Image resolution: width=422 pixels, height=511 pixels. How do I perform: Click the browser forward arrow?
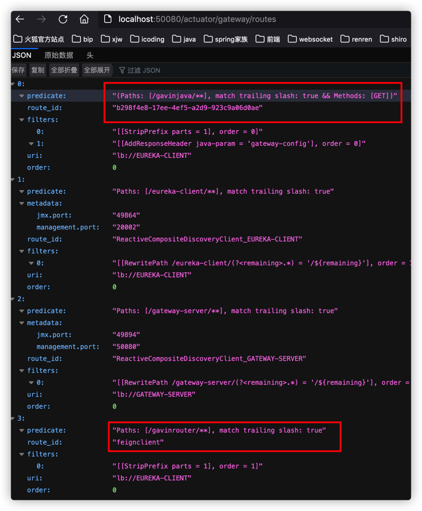point(41,19)
